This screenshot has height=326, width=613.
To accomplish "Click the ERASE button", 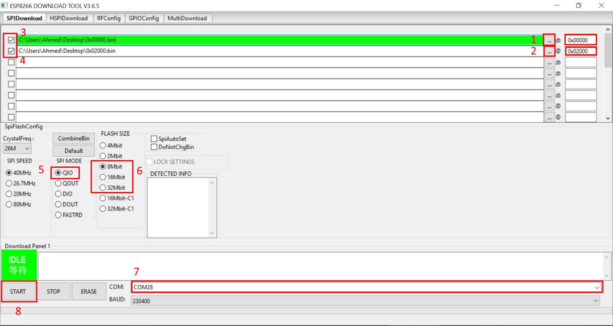I will (89, 292).
